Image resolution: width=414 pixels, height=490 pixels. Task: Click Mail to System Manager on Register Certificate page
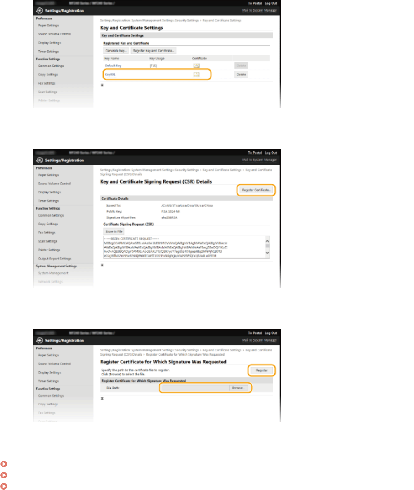[x=259, y=340]
